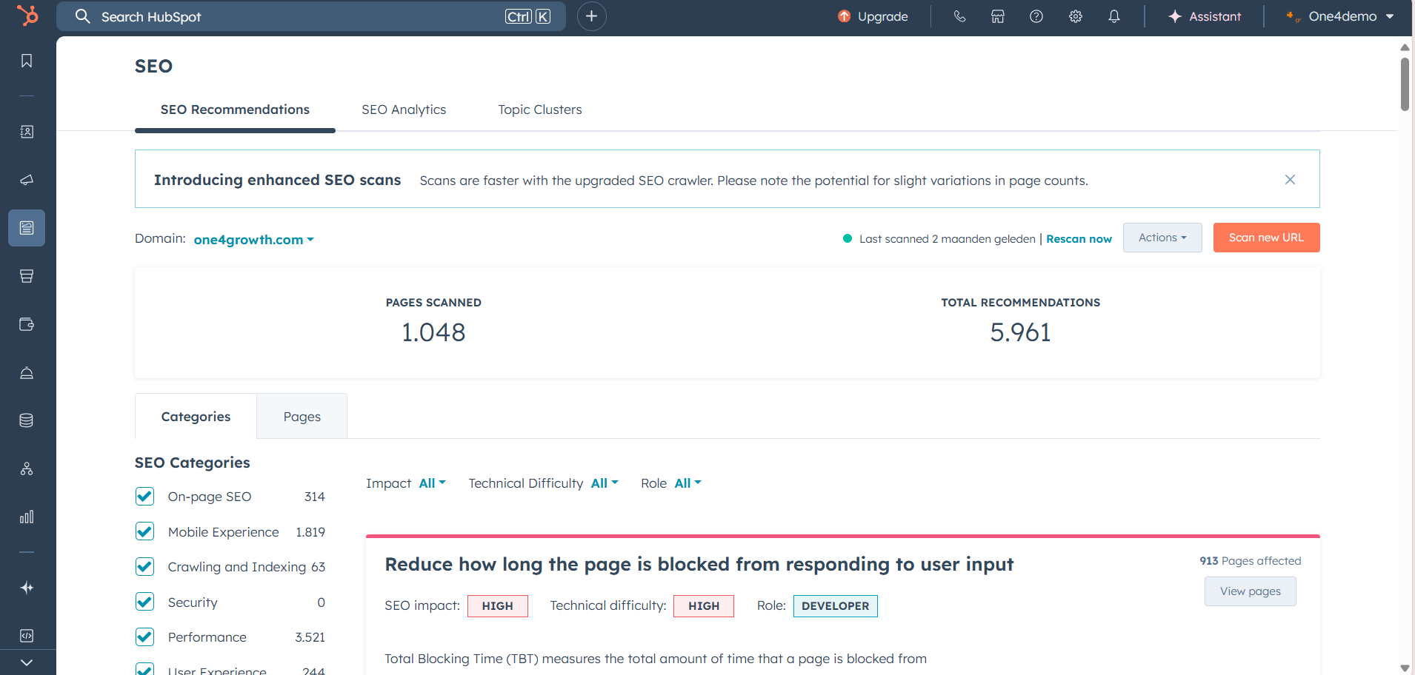Viewport: 1415px width, 675px height.
Task: Open the reporting bar chart icon
Action: pos(27,517)
